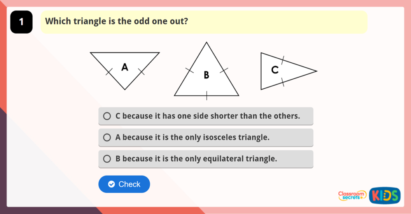Select the radio button for answer C
This screenshot has width=411, height=214.
pyautogui.click(x=107, y=116)
